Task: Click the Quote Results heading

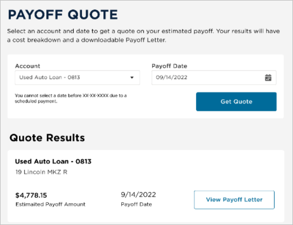Action: tap(47, 137)
